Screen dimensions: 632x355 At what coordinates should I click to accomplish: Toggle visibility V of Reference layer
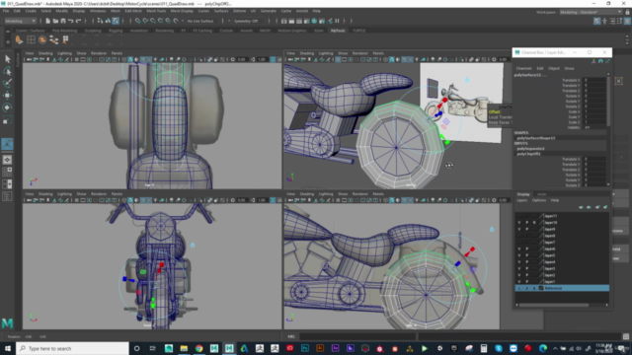pos(519,288)
